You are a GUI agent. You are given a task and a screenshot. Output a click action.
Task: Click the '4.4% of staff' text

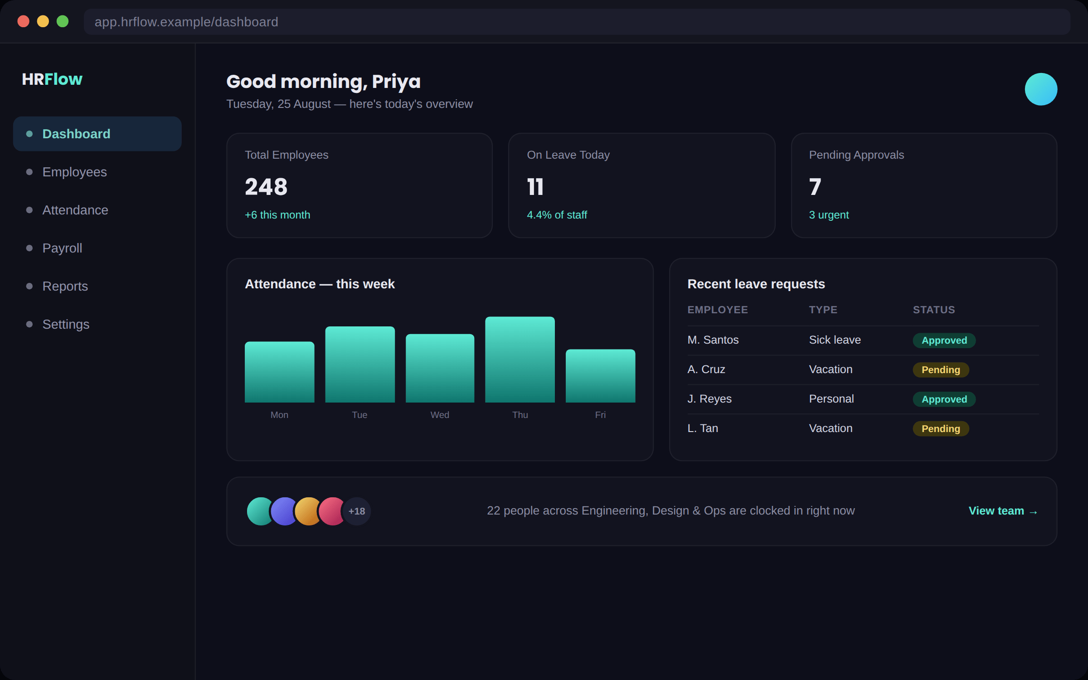point(557,215)
